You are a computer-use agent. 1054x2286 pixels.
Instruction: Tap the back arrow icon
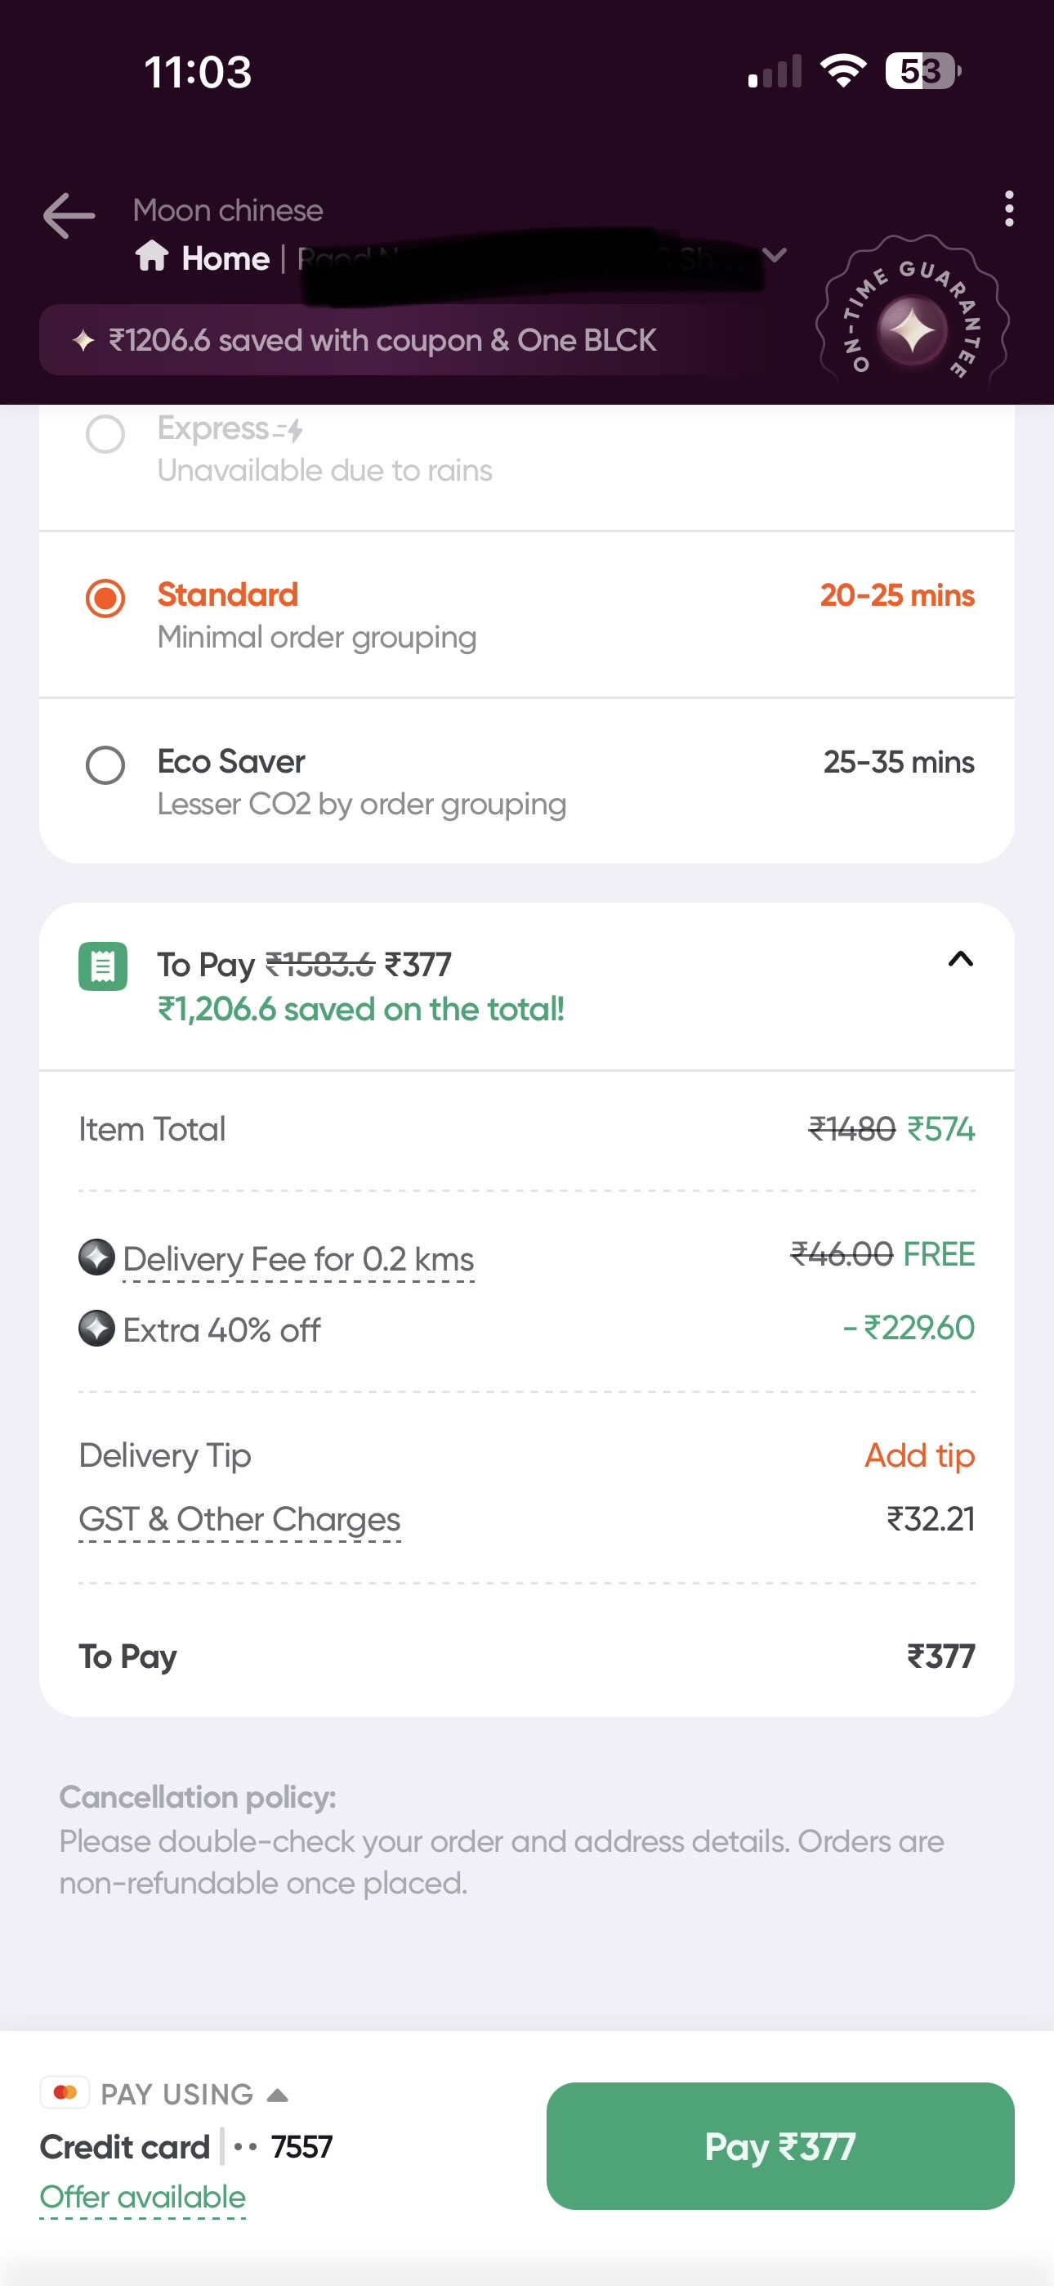tap(69, 216)
